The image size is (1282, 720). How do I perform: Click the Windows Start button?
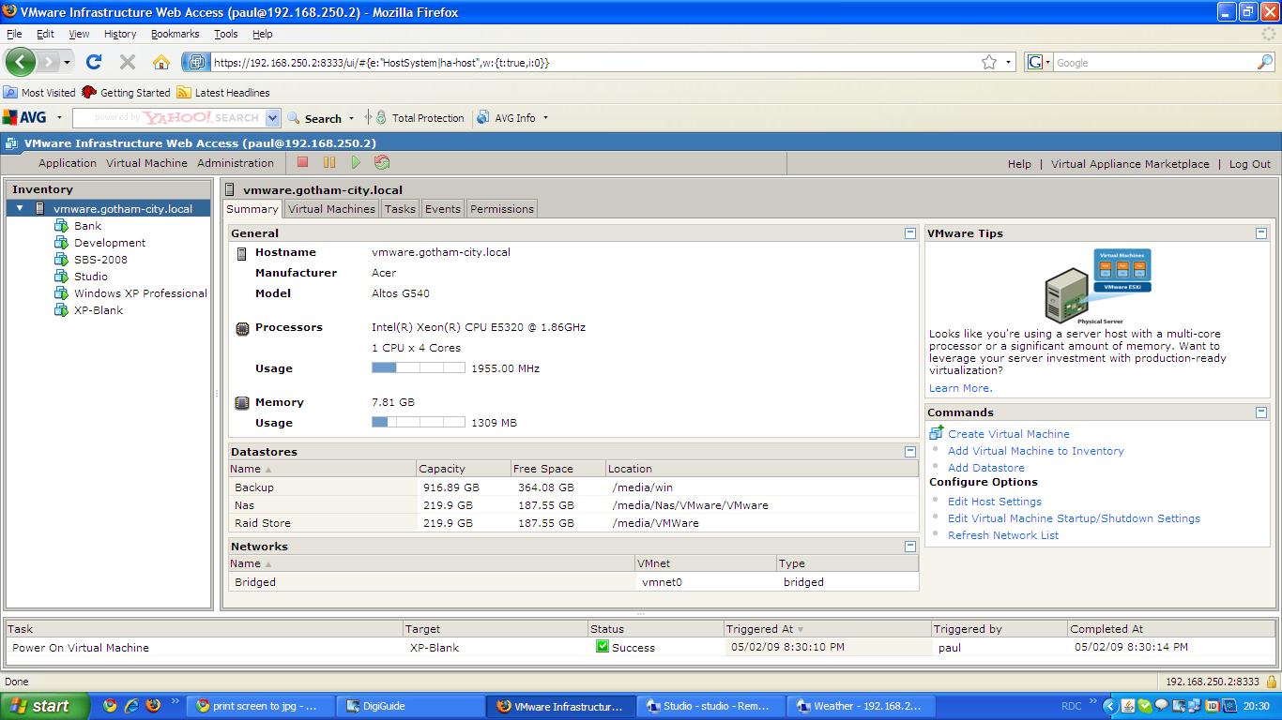[44, 706]
